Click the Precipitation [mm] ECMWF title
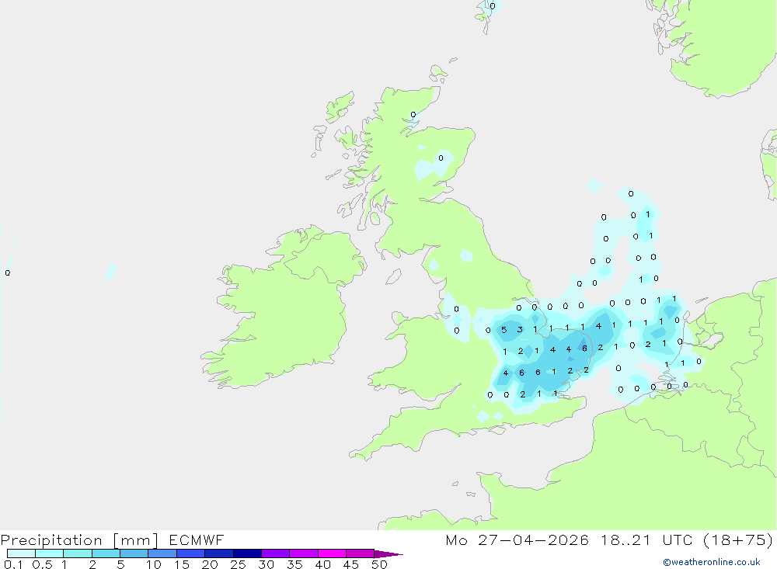Screen dimensions: 777x569 pyautogui.click(x=112, y=540)
